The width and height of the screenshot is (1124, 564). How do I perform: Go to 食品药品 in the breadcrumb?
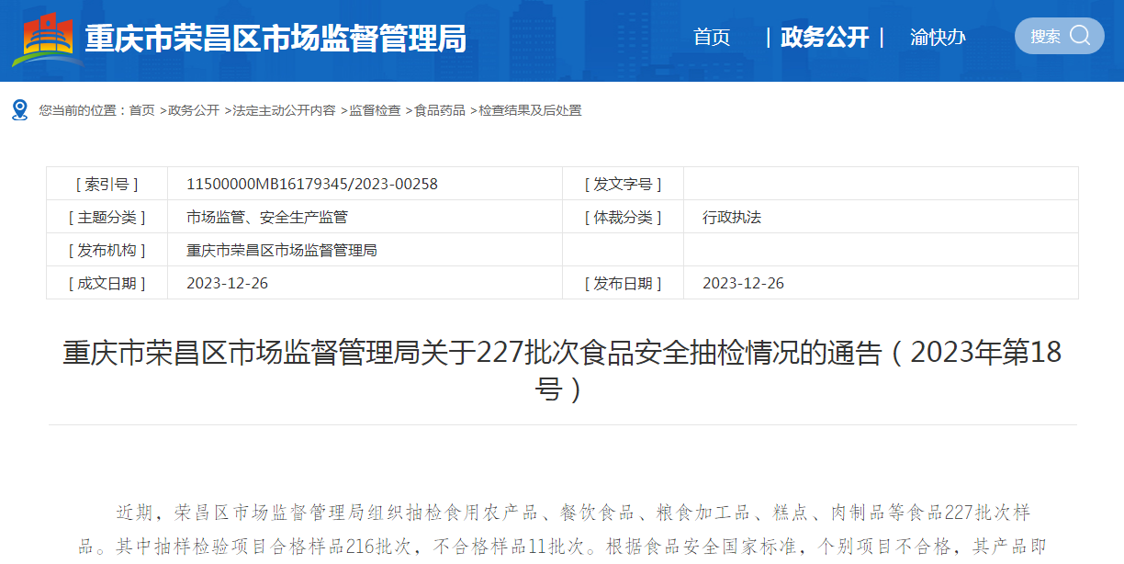[x=440, y=110]
